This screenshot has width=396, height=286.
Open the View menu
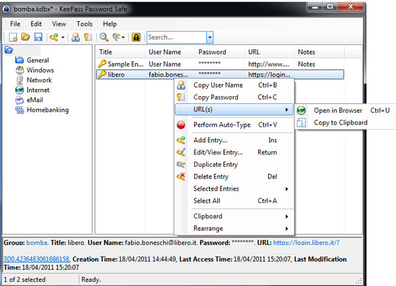[59, 24]
